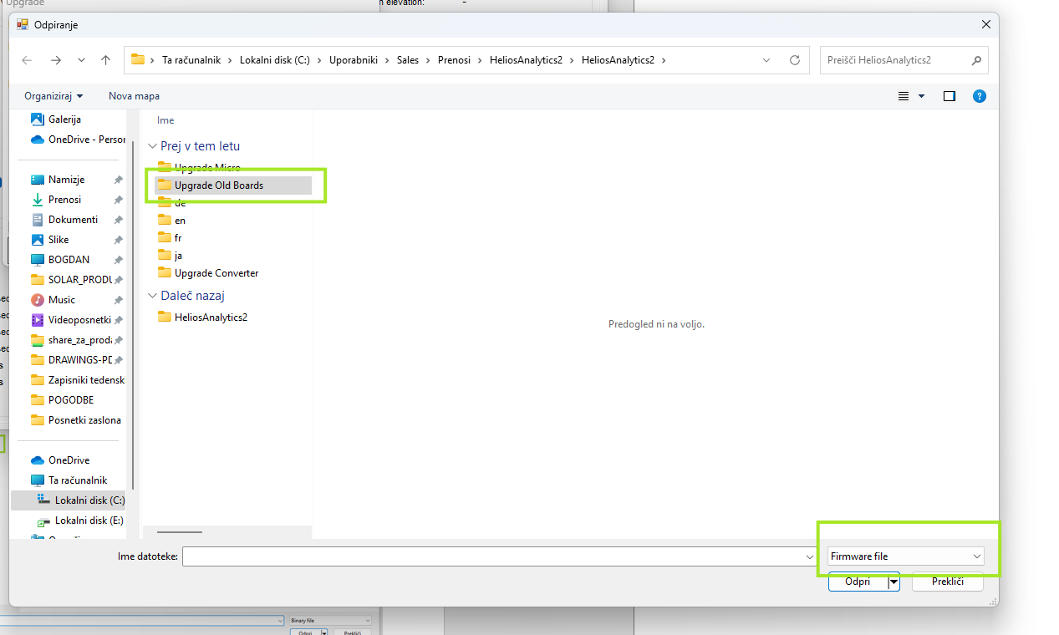Select DRAWINGS-PD folder in sidebar
Screen dimensions: 1059x635
pos(71,360)
